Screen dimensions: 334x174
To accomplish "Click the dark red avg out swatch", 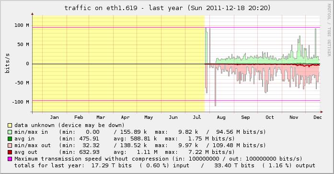I will (x=10, y=152).
